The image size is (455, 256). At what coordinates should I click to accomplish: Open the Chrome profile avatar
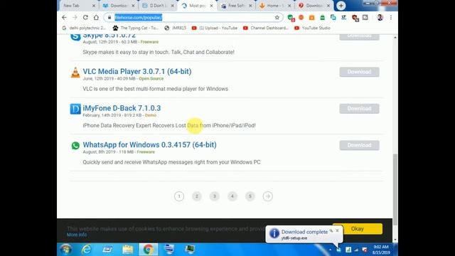point(380,17)
